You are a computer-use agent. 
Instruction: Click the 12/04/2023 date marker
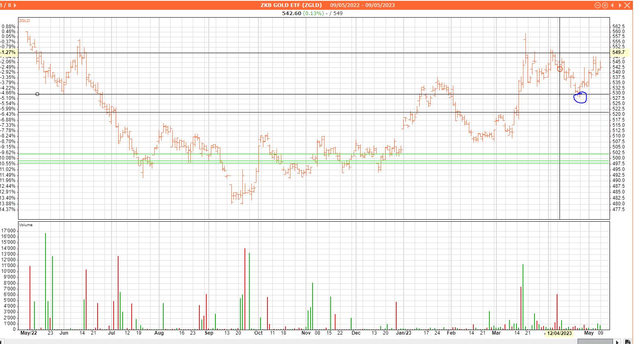point(560,333)
